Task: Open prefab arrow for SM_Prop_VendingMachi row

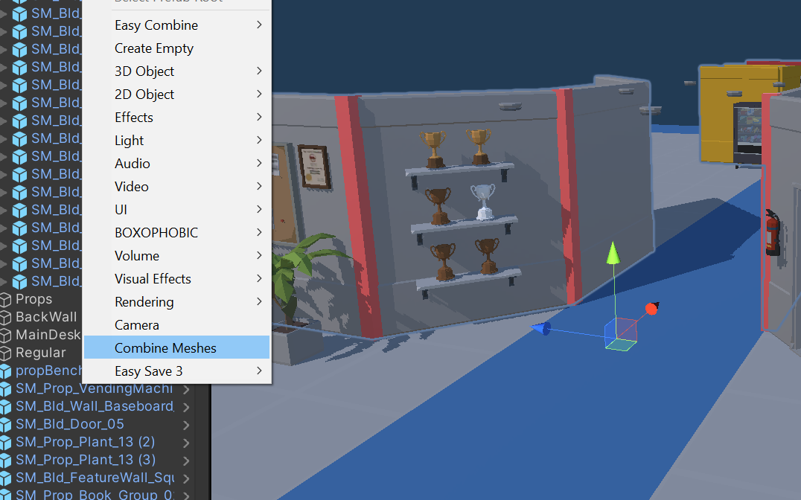Action: (x=186, y=389)
